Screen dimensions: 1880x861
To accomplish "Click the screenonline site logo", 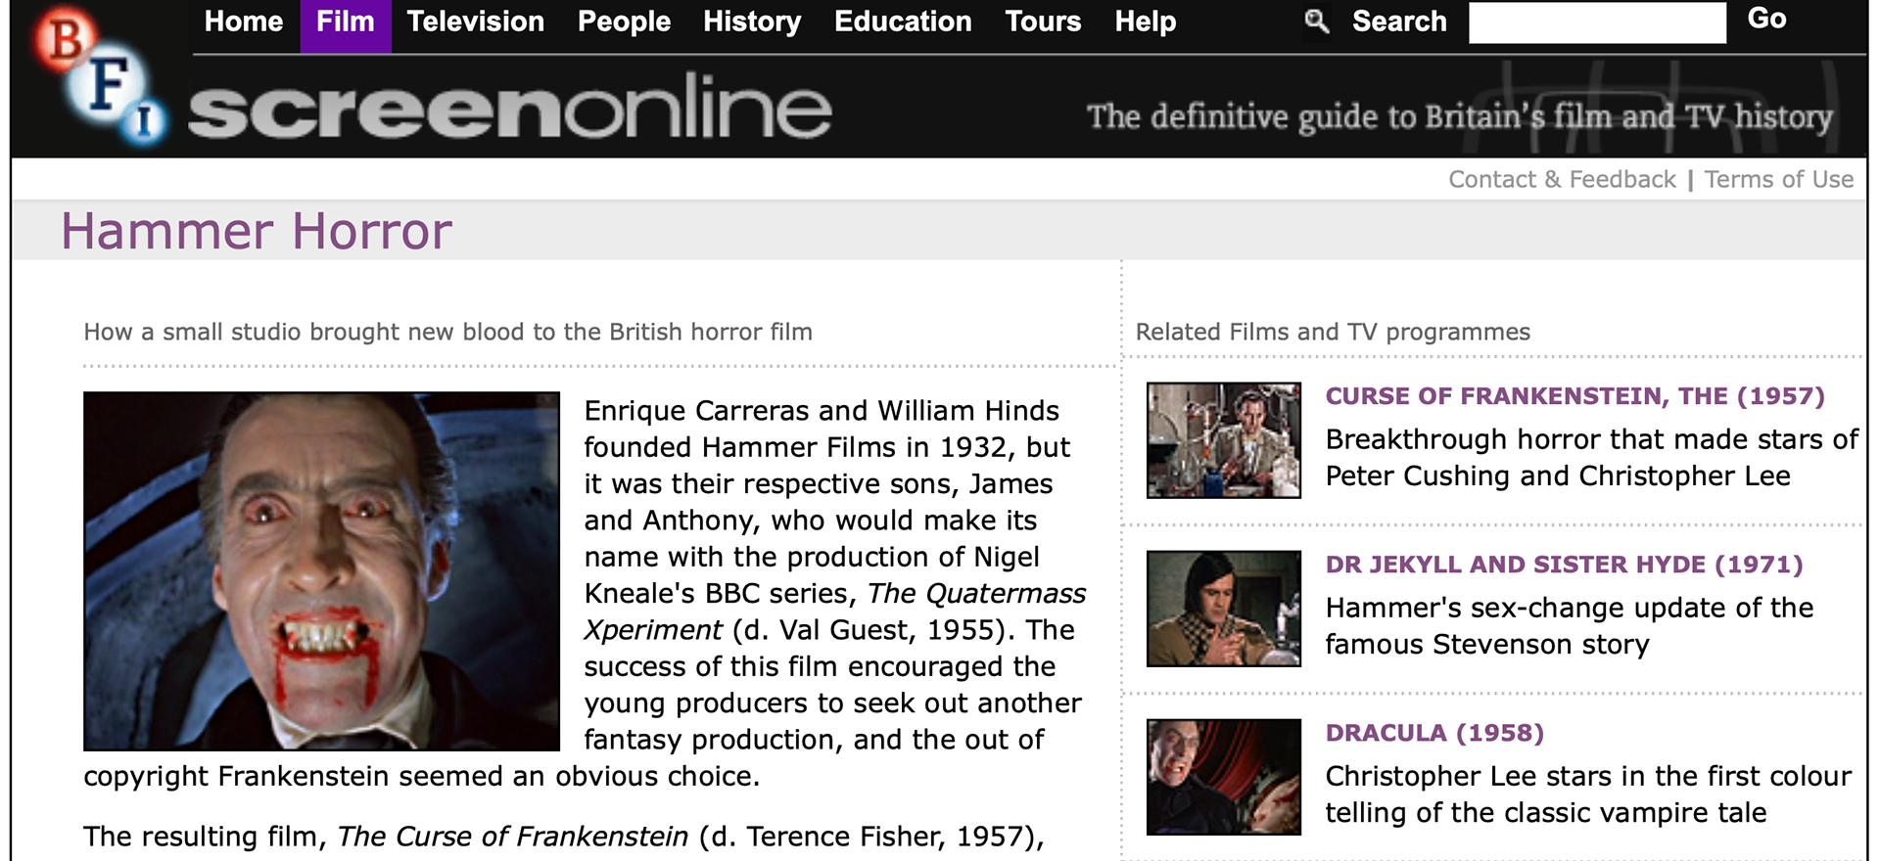I will 509,109.
